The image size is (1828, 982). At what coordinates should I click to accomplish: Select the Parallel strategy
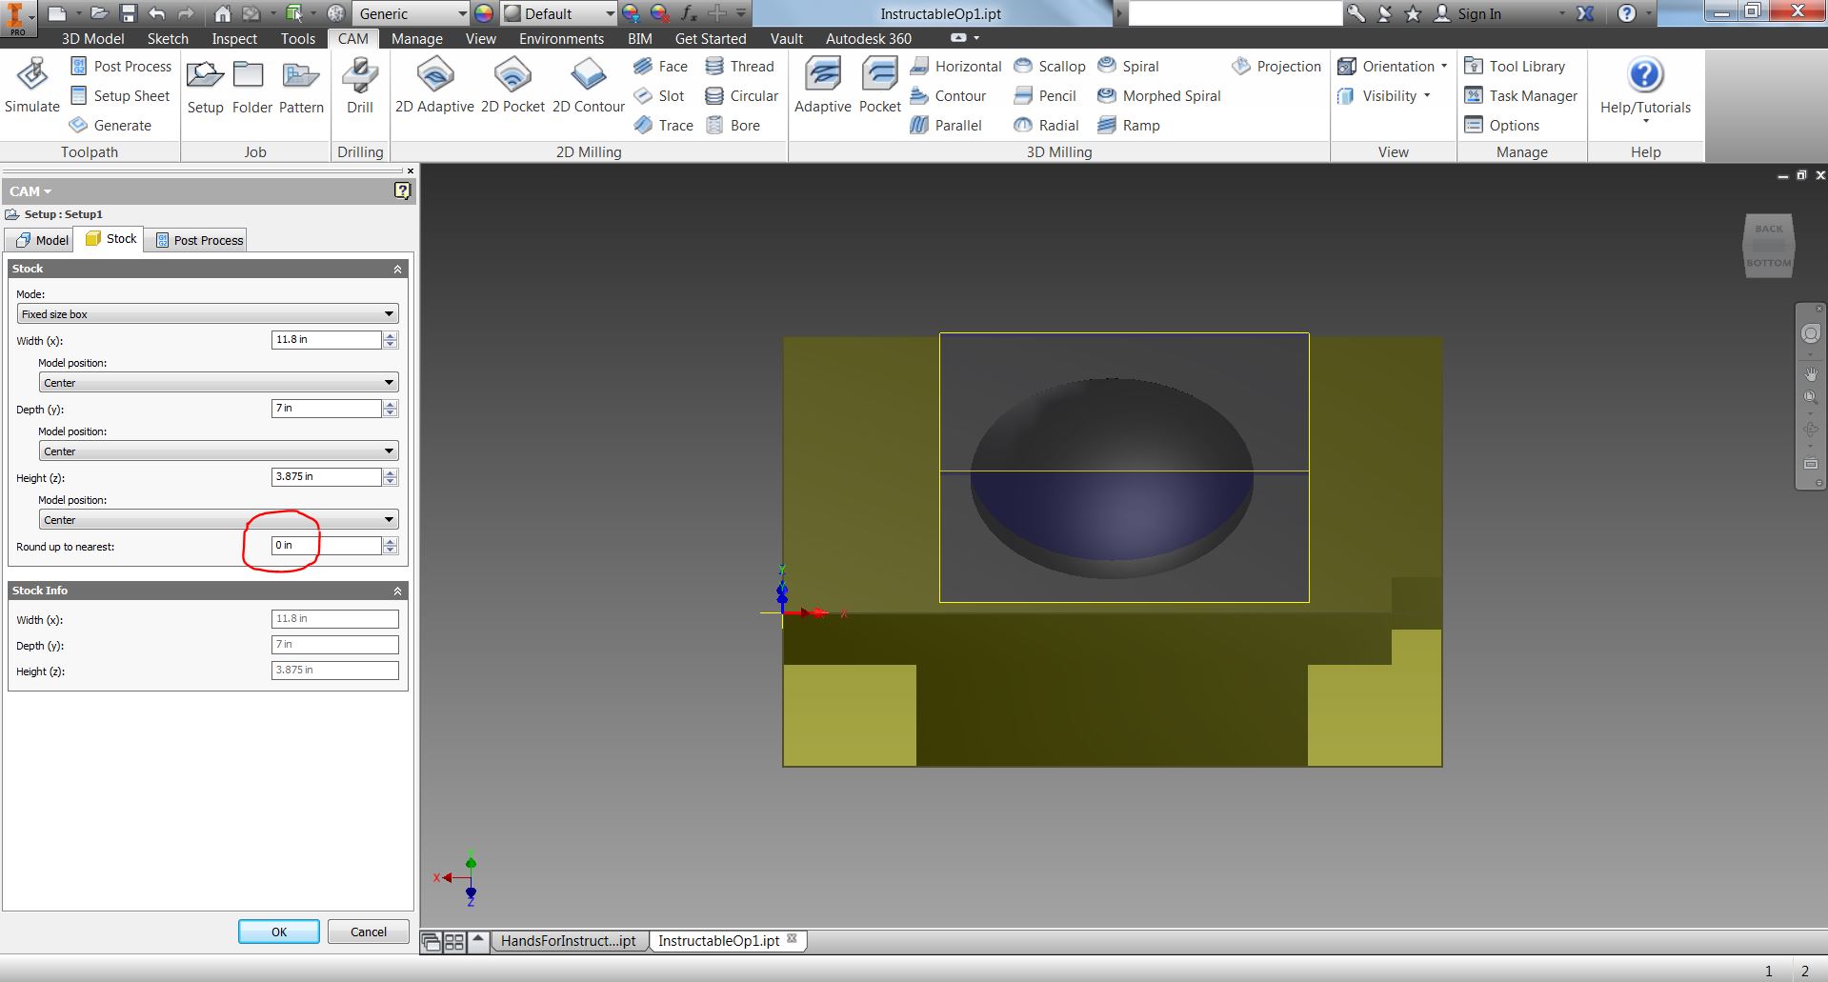pyautogui.click(x=945, y=126)
